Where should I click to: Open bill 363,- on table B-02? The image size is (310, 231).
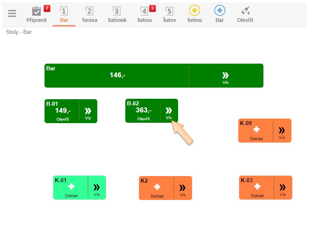(143, 111)
